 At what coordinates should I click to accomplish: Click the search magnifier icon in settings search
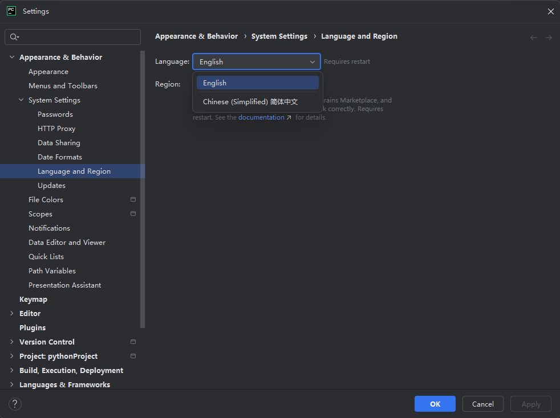point(14,37)
